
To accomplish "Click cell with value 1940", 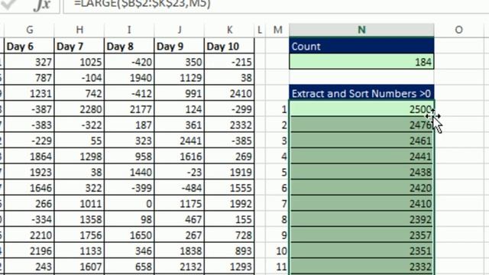I will pyautogui.click(x=129, y=78).
